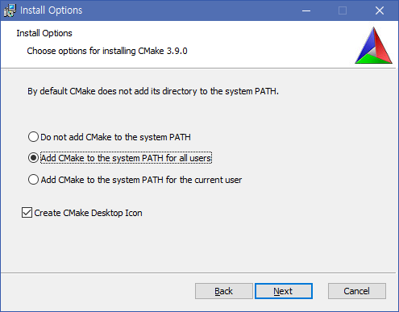Pick the 'Add CMake to PATH for the current user' radio button
The image size is (399, 312).
(x=33, y=179)
